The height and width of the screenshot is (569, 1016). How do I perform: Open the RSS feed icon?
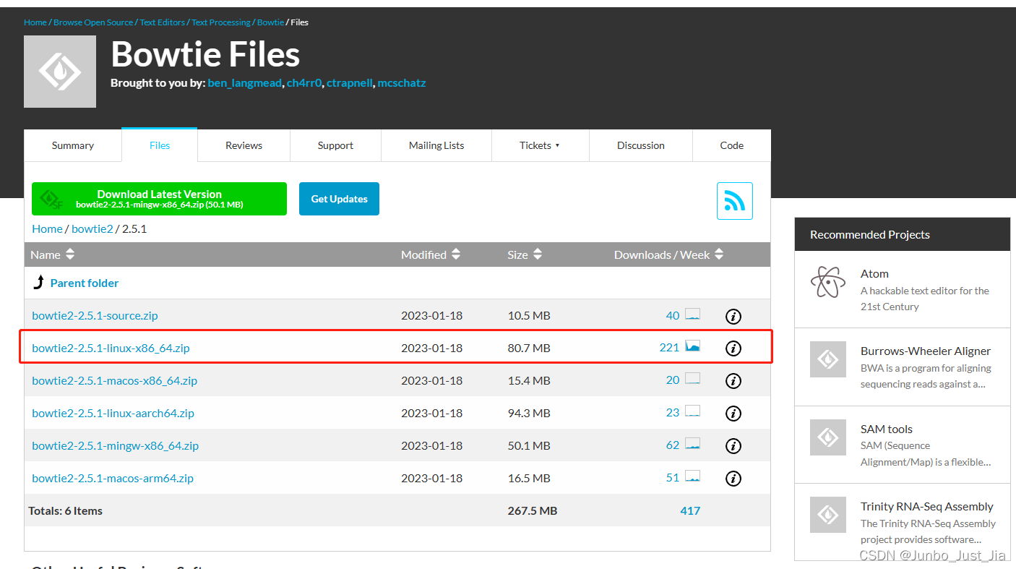click(x=735, y=201)
